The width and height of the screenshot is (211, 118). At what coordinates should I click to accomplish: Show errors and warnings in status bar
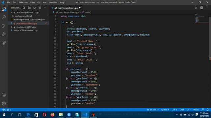(7, 110)
